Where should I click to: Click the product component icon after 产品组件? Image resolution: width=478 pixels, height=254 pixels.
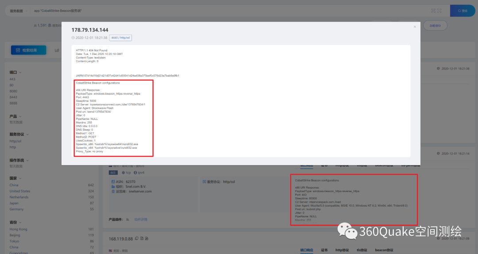127,219
